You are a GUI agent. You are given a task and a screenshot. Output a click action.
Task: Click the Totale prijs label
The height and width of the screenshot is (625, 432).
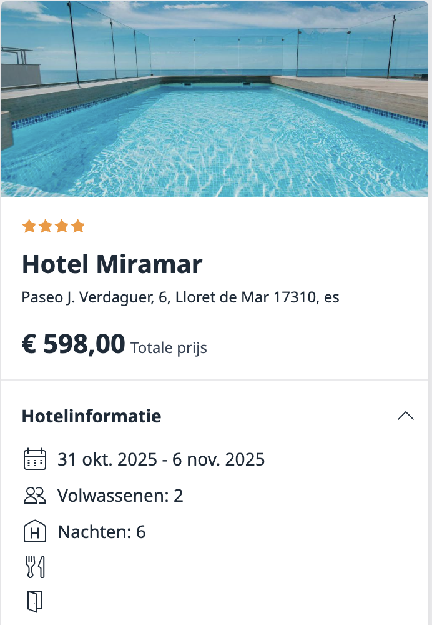tap(169, 347)
